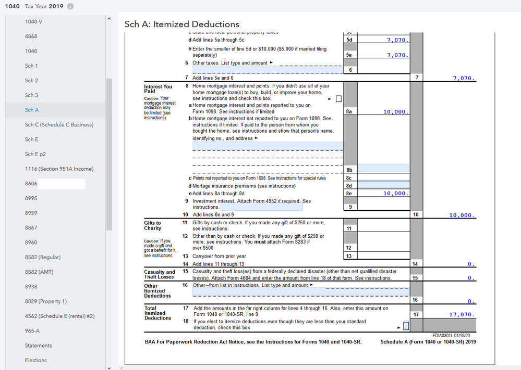
Task: Open the 1040-V form in the sidebar
Action: tap(33, 22)
